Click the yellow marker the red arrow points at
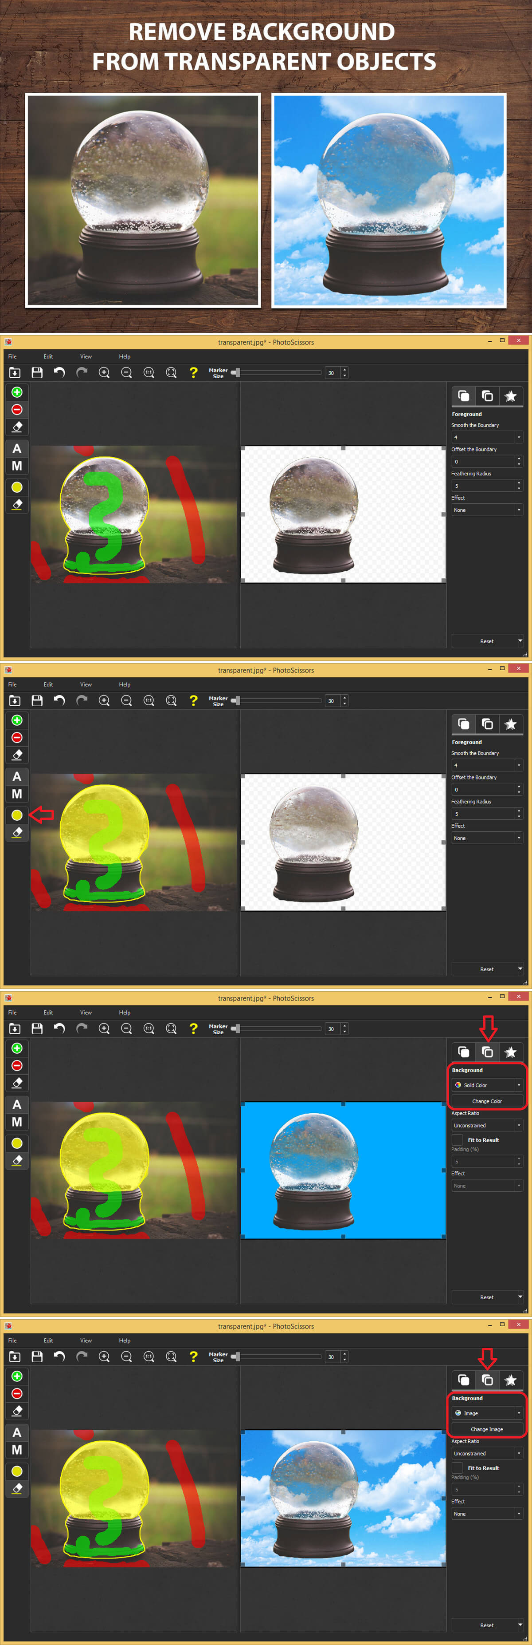This screenshot has width=532, height=1645. pos(17,815)
